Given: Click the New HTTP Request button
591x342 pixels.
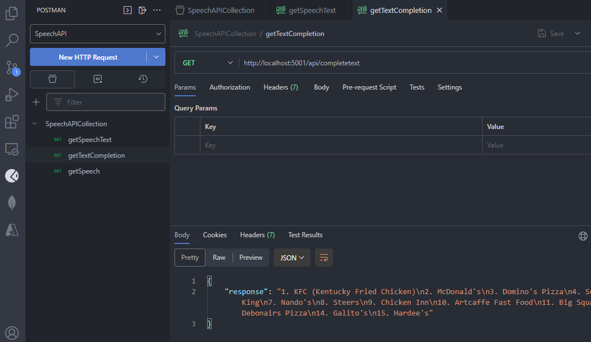Looking at the screenshot, I should pyautogui.click(x=88, y=57).
